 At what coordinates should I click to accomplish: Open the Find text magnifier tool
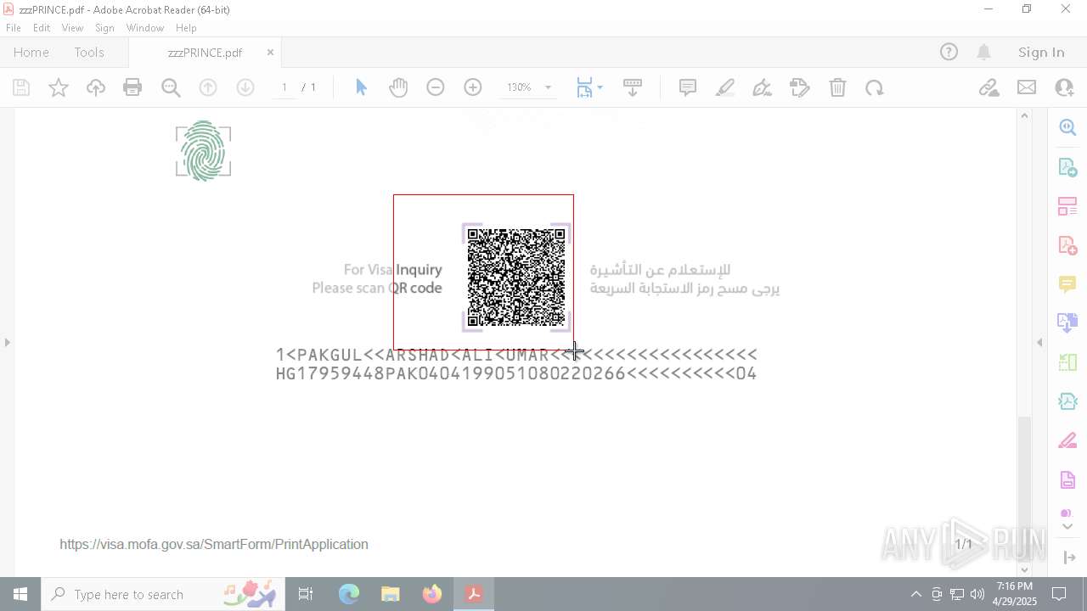tap(171, 87)
